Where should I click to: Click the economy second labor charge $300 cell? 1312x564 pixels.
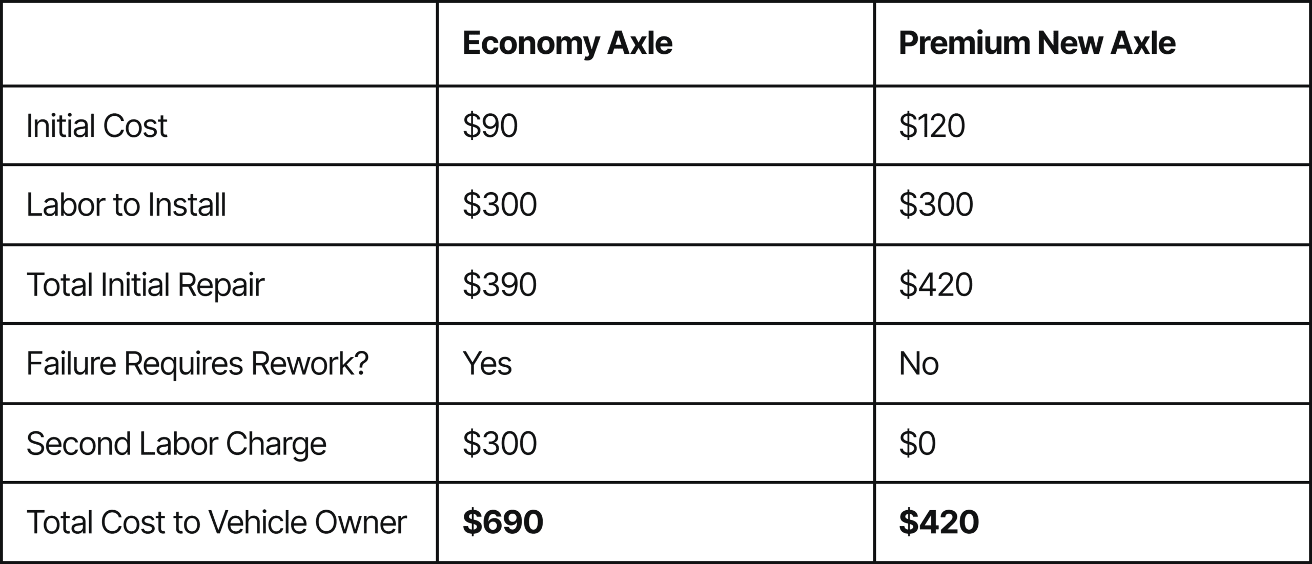tap(500, 443)
